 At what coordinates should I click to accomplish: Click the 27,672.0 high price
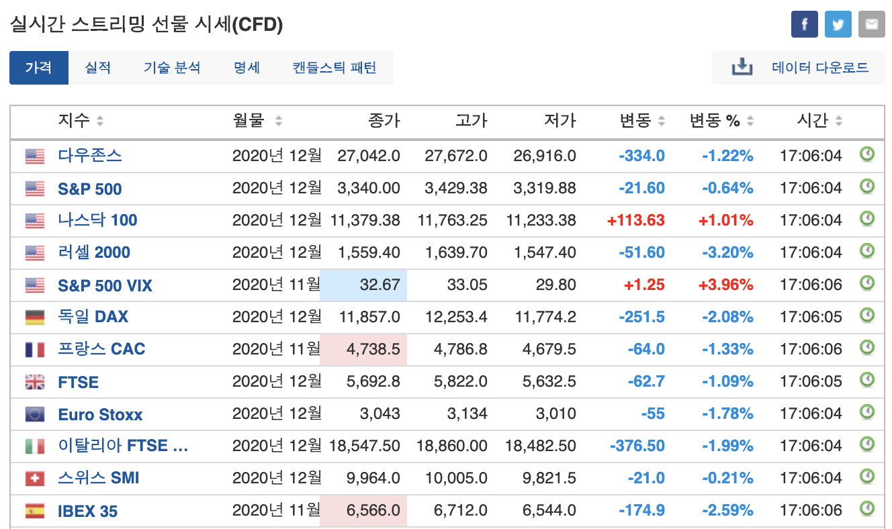click(456, 156)
